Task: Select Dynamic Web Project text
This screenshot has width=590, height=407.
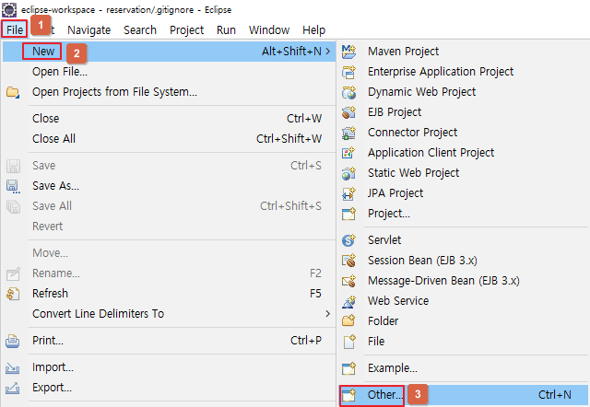Action: pyautogui.click(x=422, y=92)
